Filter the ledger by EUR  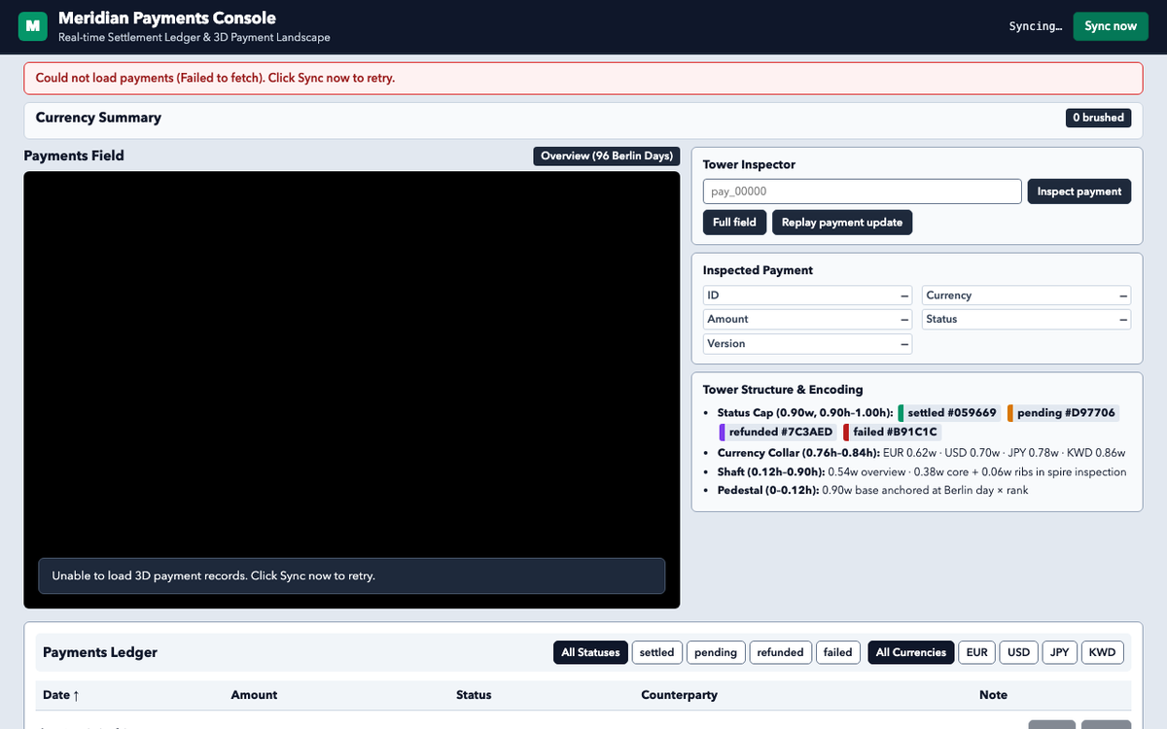pyautogui.click(x=977, y=652)
